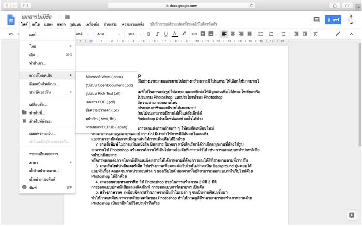Click the vertical document scrollbar
The image size is (362, 226).
coord(360,94)
